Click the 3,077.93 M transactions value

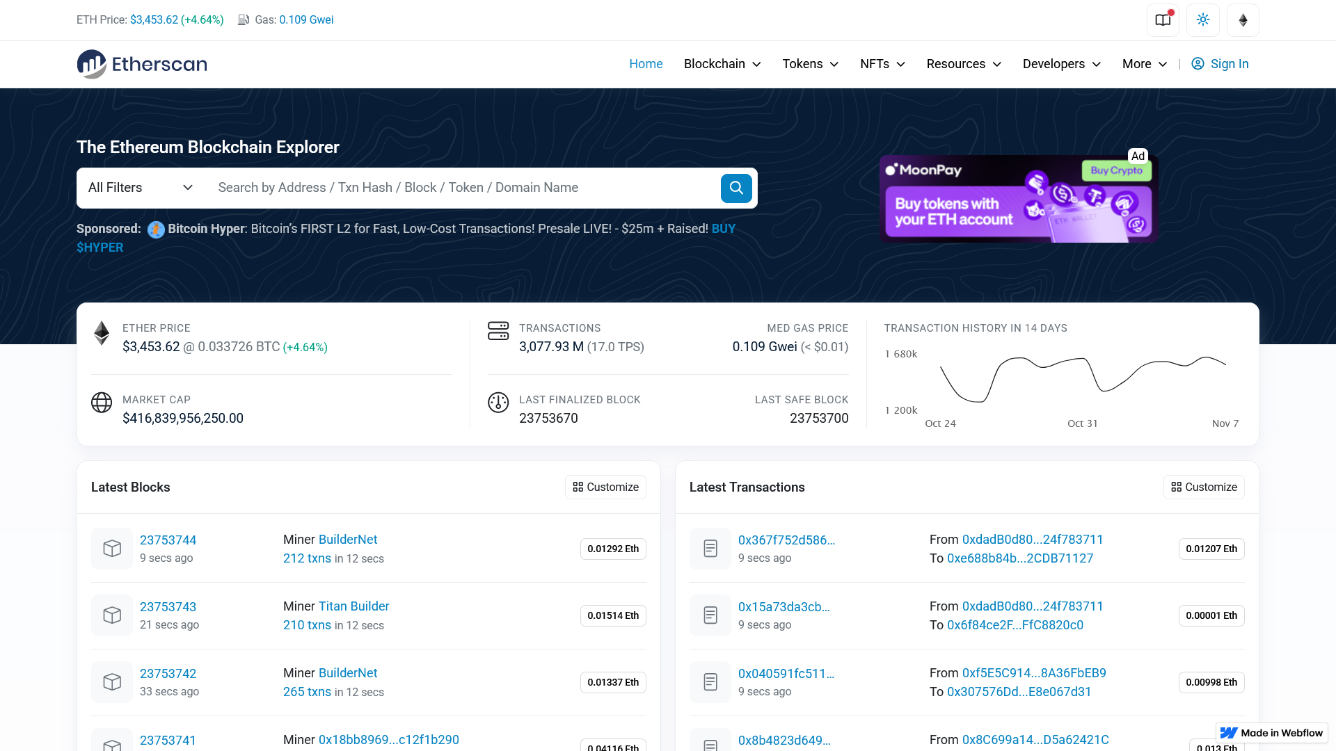[551, 347]
